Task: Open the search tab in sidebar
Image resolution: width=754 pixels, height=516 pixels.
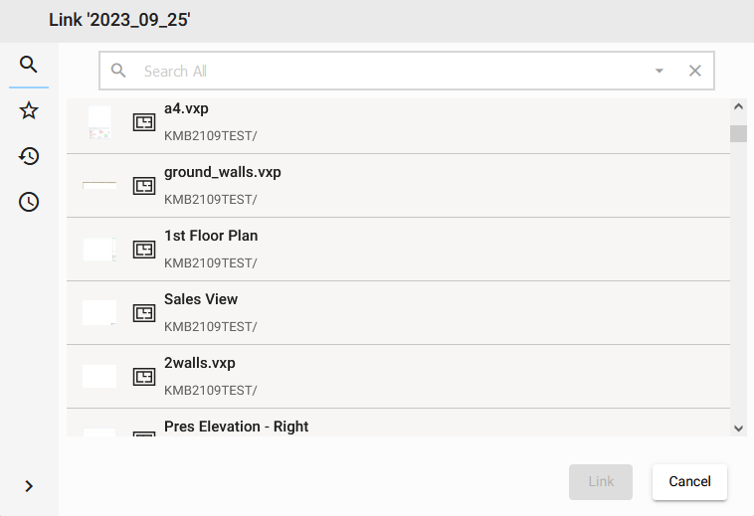Action: [x=29, y=65]
